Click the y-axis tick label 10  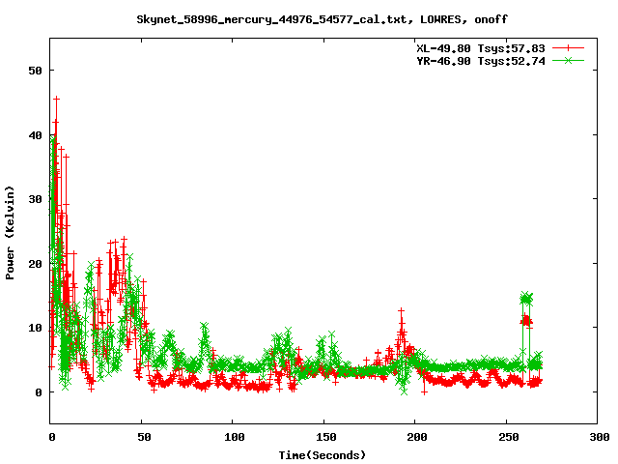pos(35,328)
